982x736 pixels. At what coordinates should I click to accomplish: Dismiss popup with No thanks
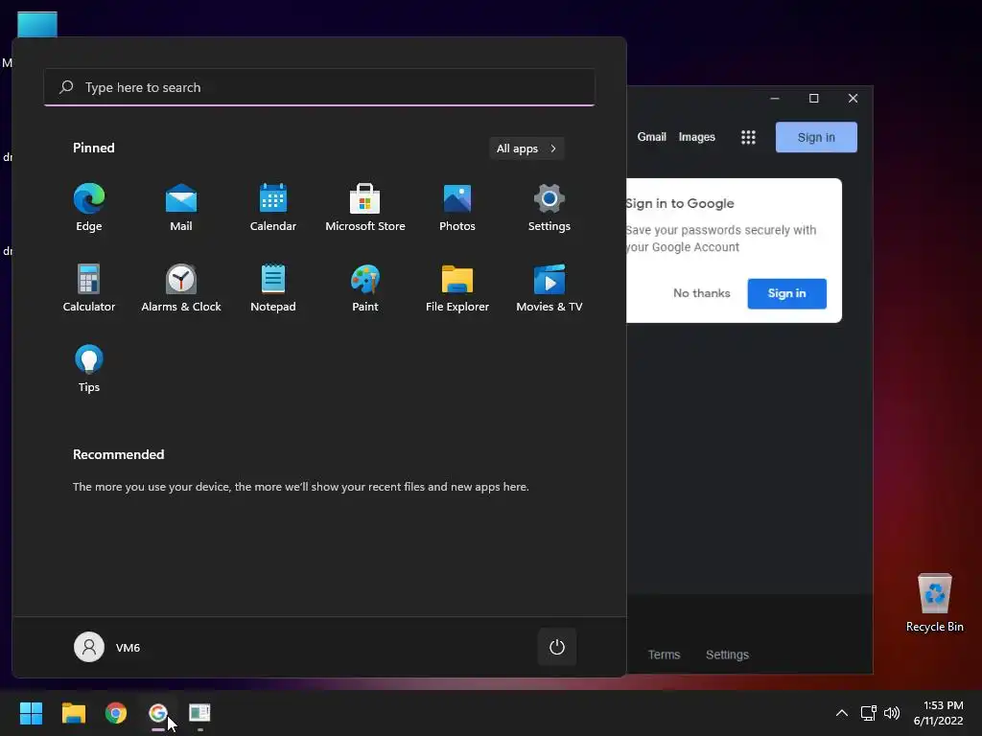(701, 293)
